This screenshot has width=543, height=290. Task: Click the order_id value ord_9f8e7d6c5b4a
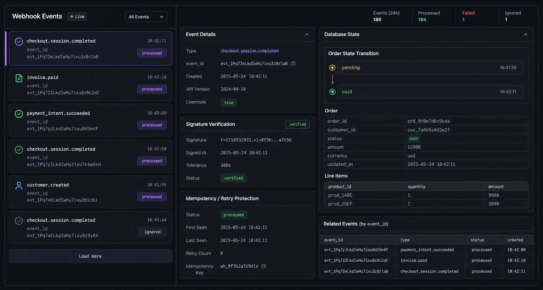(428, 121)
